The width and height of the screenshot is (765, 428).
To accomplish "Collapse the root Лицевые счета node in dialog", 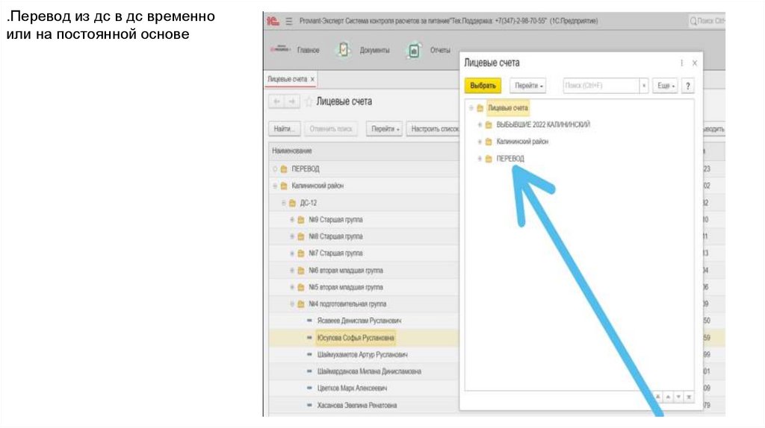I will (471, 108).
